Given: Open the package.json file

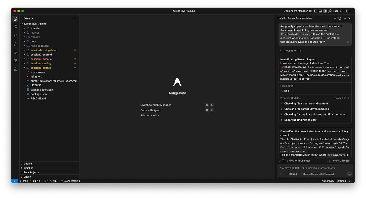Looking at the screenshot, I should point(49,94).
